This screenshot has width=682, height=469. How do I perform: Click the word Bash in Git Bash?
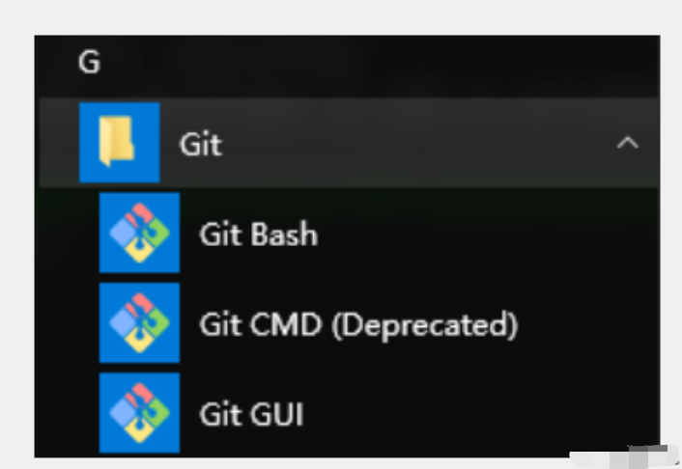(284, 234)
